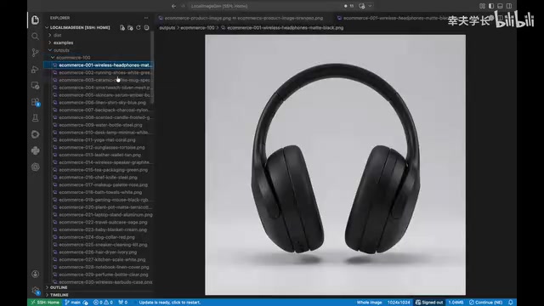Click the New File icon in Explorer header
This screenshot has height=306, width=544.
[122, 27]
